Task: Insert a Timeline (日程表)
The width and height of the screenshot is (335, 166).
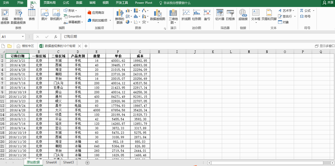Action: click(230, 15)
